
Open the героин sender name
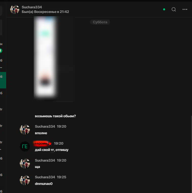click(41, 143)
